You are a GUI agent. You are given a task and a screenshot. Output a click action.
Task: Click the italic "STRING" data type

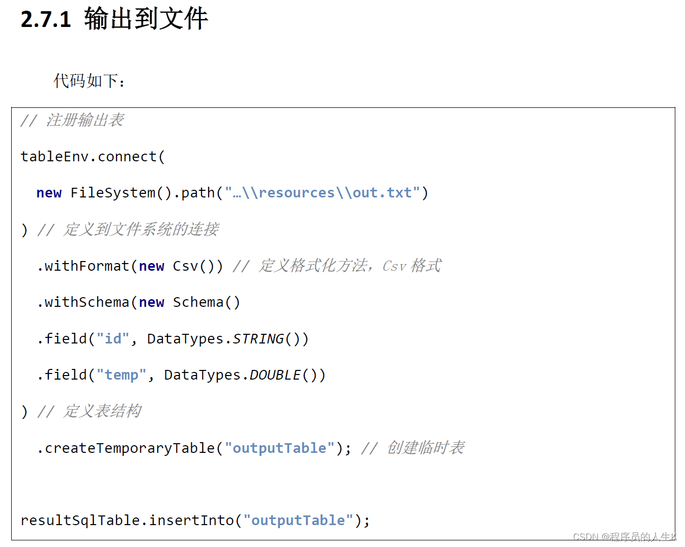pos(258,339)
